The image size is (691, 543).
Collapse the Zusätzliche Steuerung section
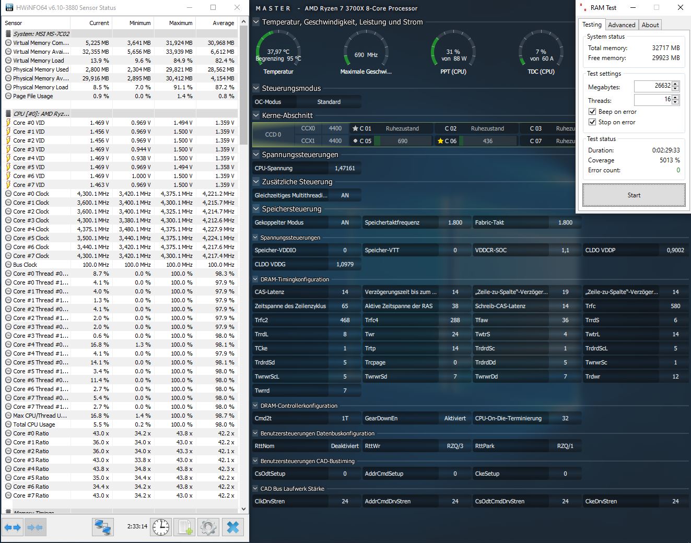(256, 182)
